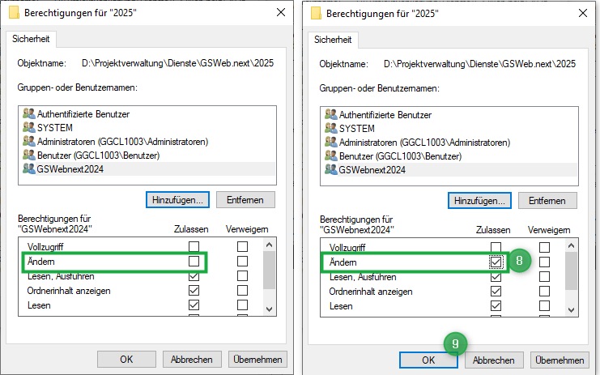Image resolution: width=600 pixels, height=375 pixels.
Task: Select Administratoren (GGCL1003\Administratoren) in right dialog
Action: (449, 142)
